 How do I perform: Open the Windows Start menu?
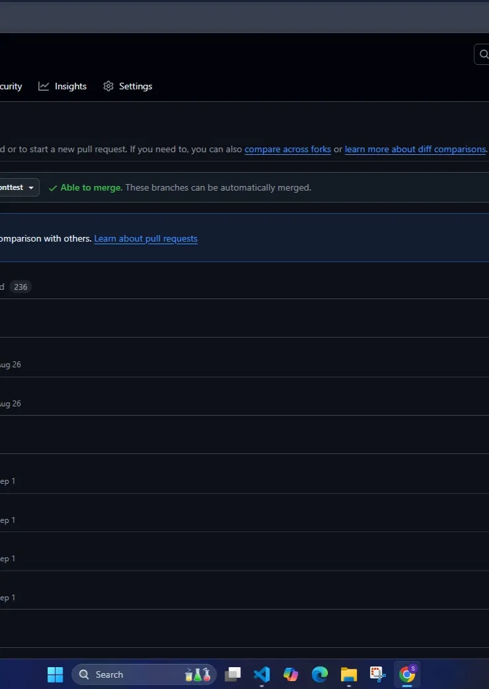(x=56, y=674)
